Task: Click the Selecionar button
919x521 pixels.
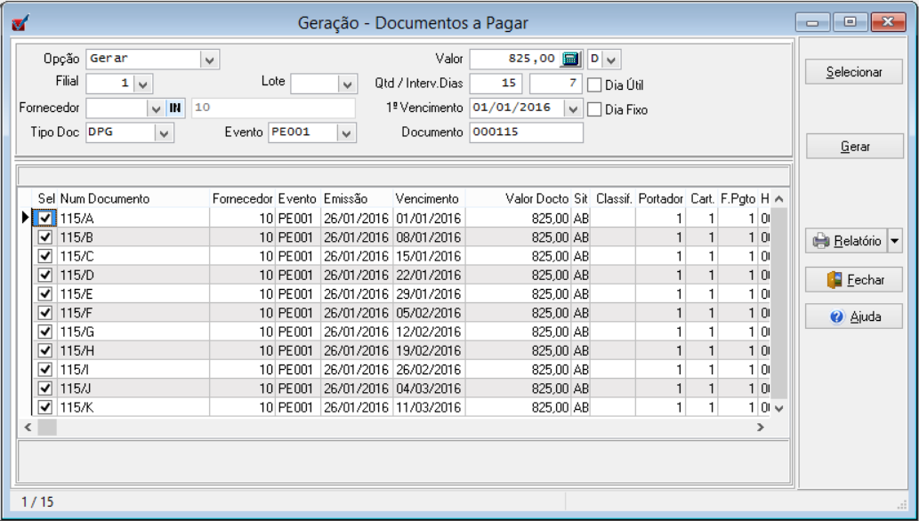Action: 853,72
